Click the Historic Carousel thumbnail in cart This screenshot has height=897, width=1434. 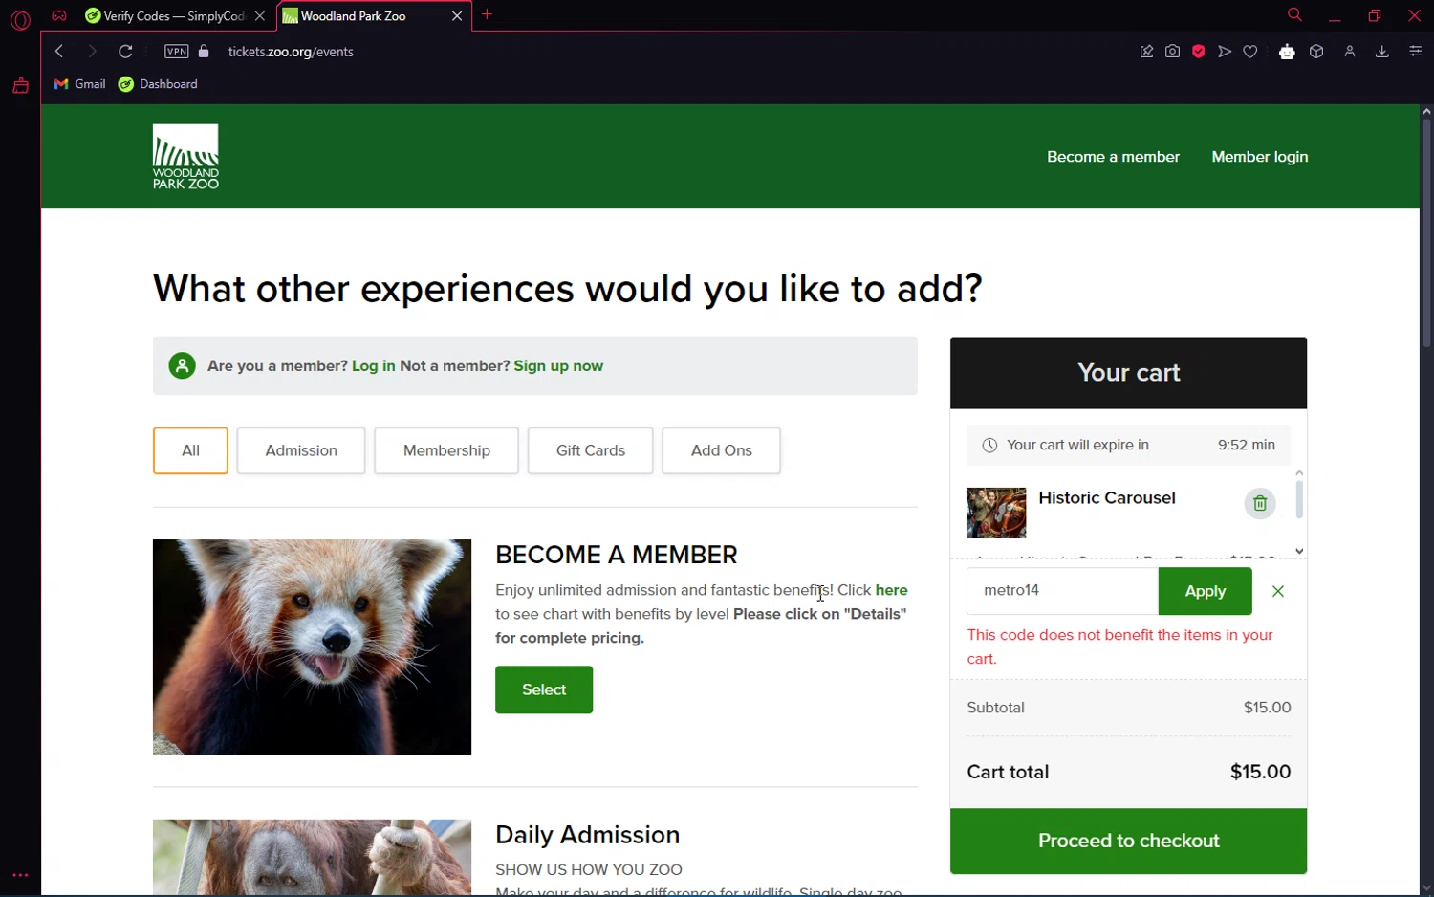996,513
